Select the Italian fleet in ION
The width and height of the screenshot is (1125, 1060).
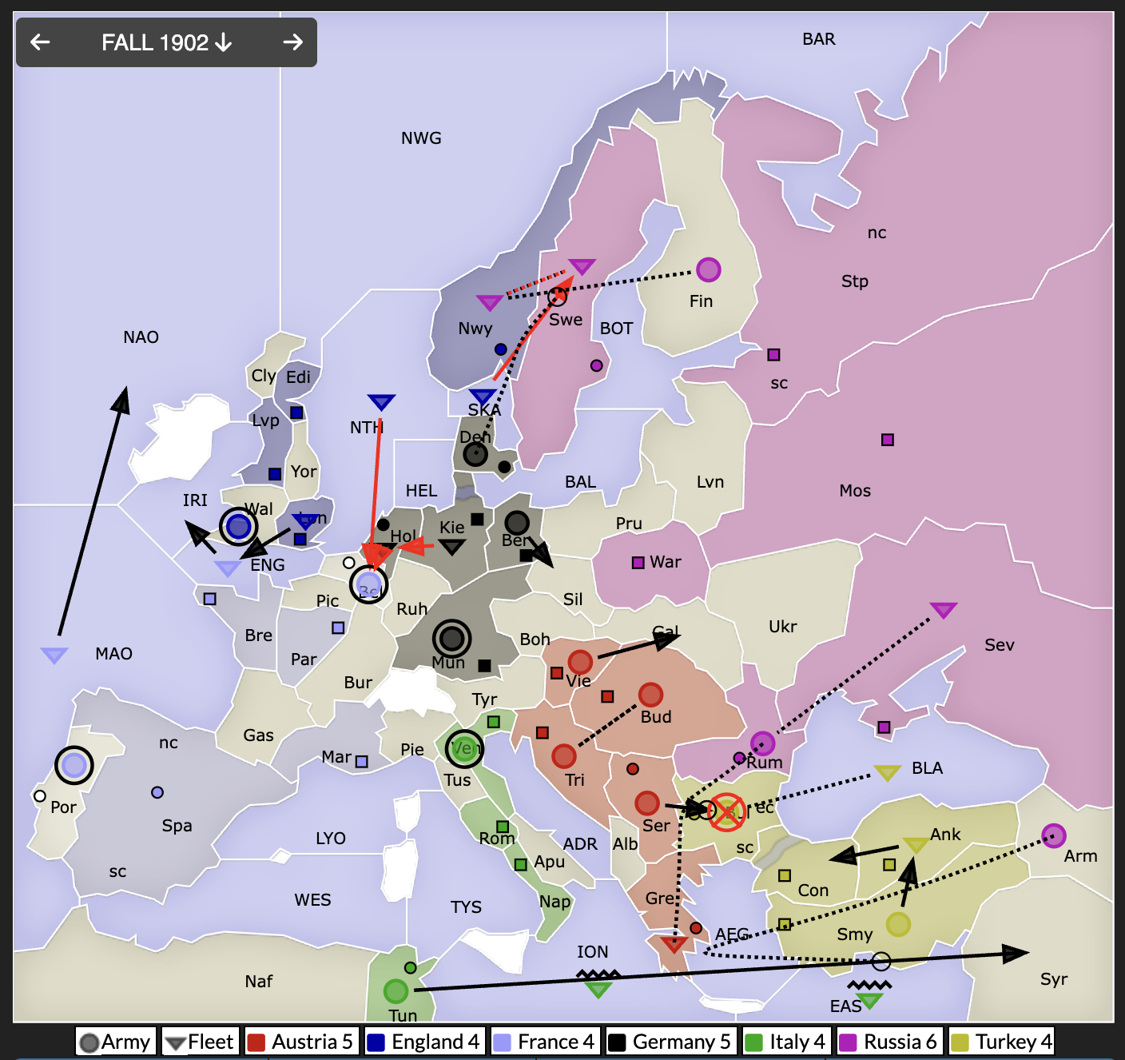tap(598, 990)
